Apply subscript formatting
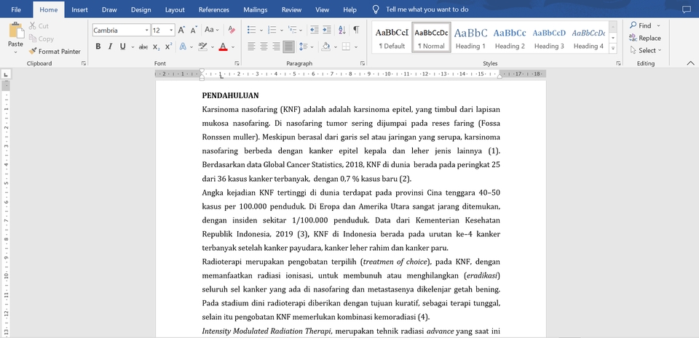Viewport: 699px width, 338px height. [x=156, y=47]
